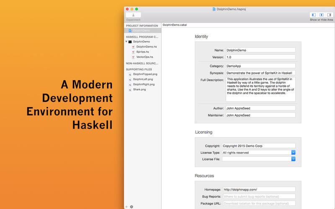Toggle the middle pane area visibility

321,15
